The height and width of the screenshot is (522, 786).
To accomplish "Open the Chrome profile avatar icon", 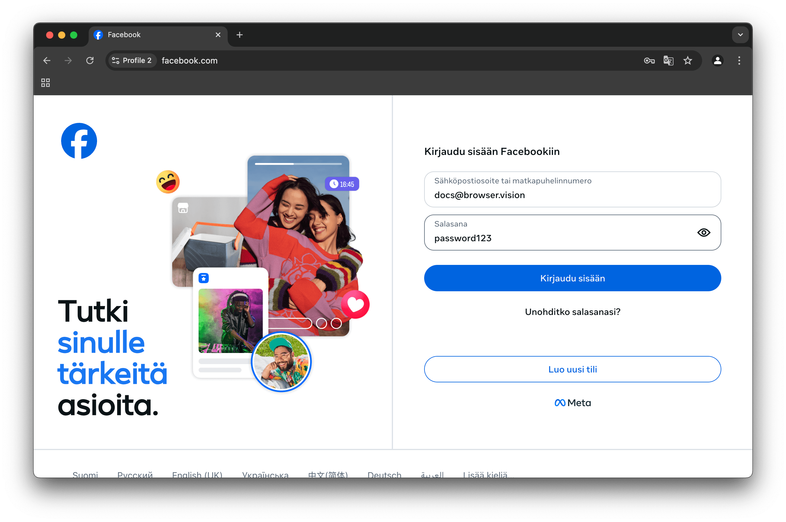I will coord(717,61).
